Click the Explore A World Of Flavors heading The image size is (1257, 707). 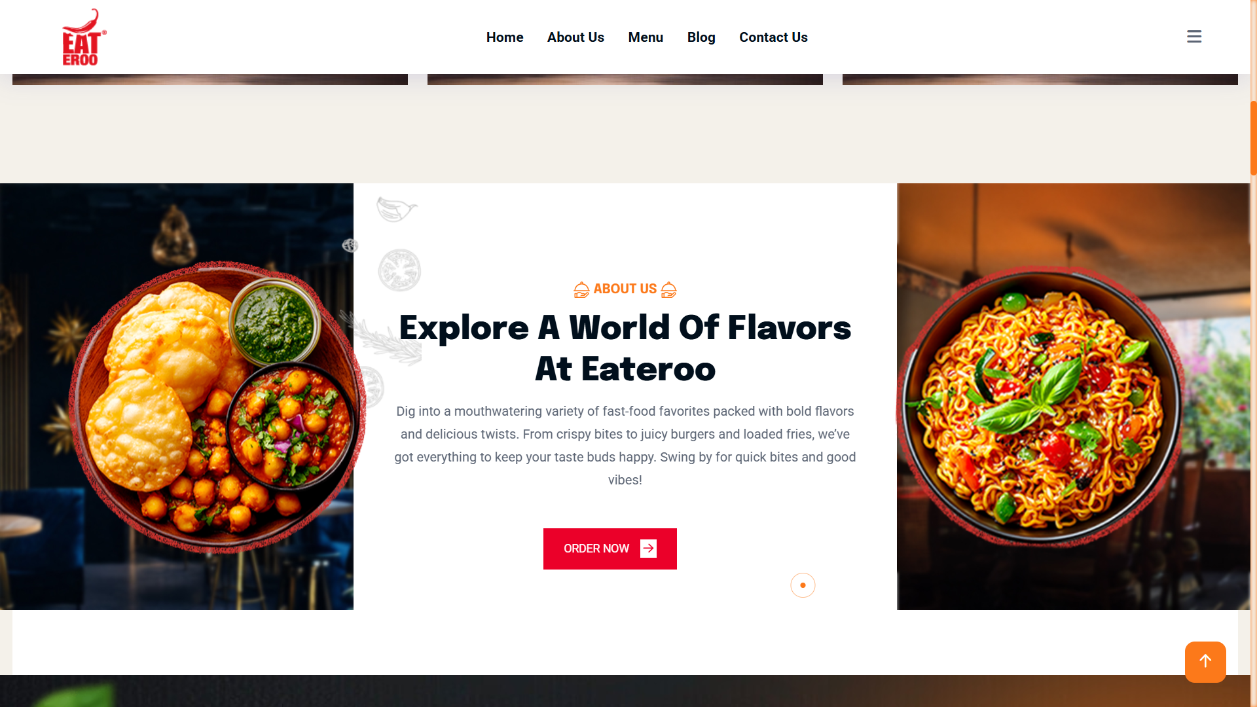(x=625, y=348)
